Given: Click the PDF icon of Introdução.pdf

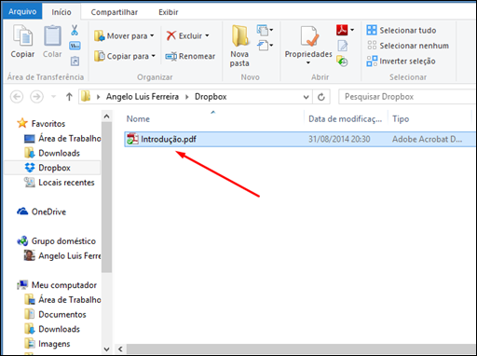Looking at the screenshot, I should pyautogui.click(x=132, y=139).
